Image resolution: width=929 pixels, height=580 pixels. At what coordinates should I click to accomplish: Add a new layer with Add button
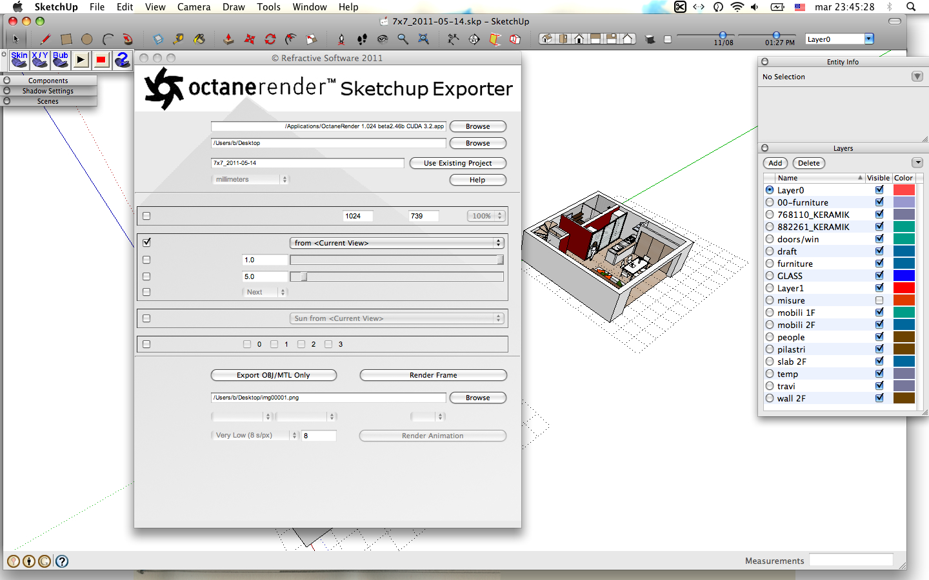click(x=775, y=163)
